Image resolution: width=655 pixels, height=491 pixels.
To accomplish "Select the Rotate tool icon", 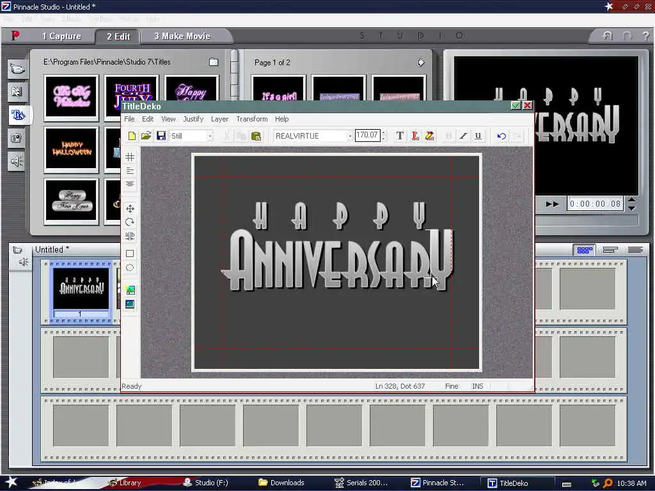I will [x=130, y=222].
